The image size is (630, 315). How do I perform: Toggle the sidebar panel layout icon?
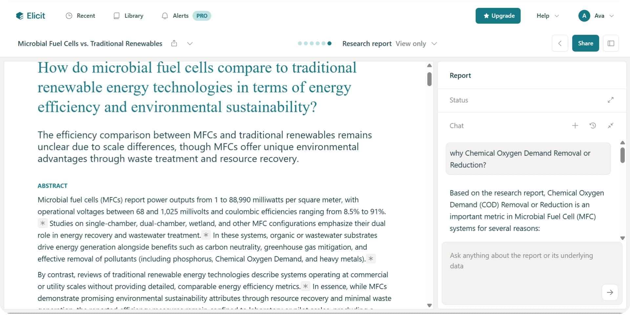(611, 43)
